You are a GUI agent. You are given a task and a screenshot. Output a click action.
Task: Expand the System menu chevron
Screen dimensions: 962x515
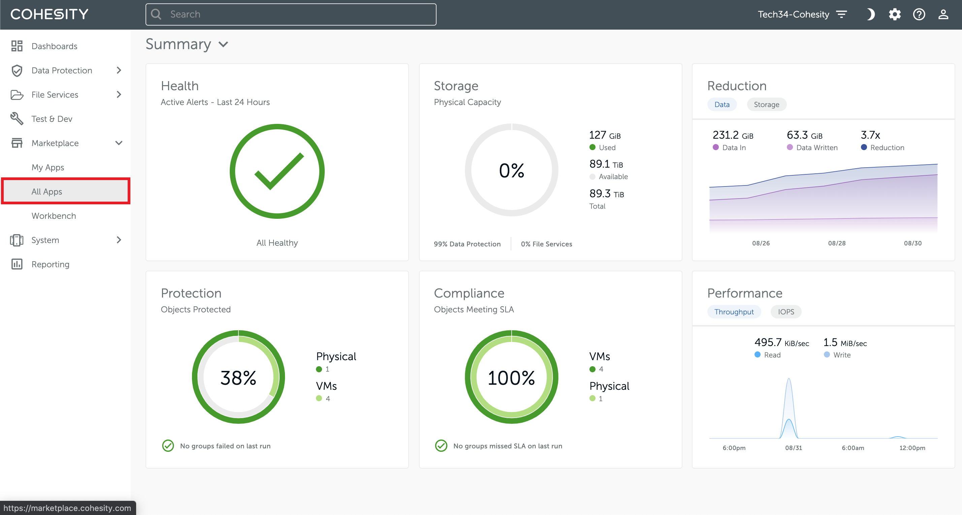coord(119,240)
